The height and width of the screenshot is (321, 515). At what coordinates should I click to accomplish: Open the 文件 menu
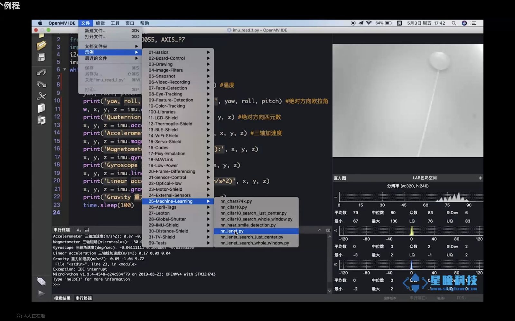point(86,23)
